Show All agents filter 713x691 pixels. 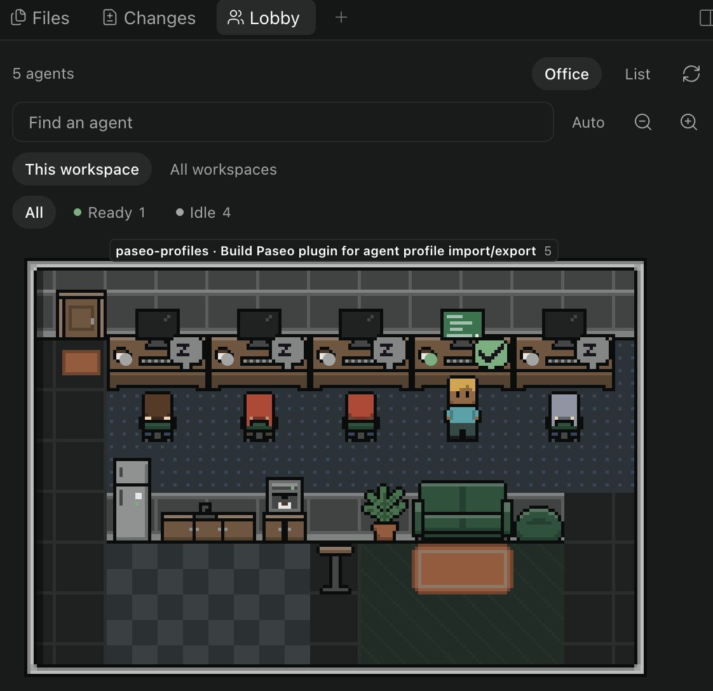34,212
